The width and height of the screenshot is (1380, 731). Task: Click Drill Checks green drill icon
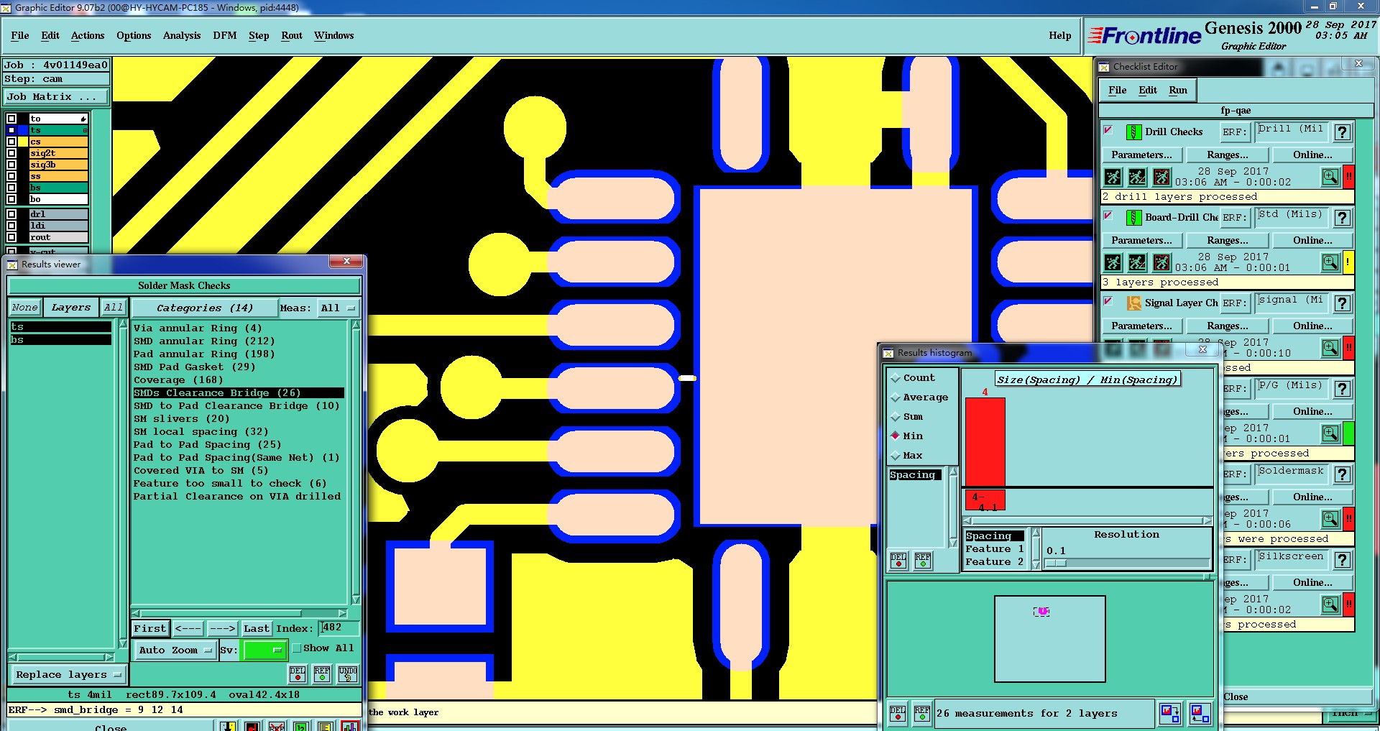pos(1133,132)
